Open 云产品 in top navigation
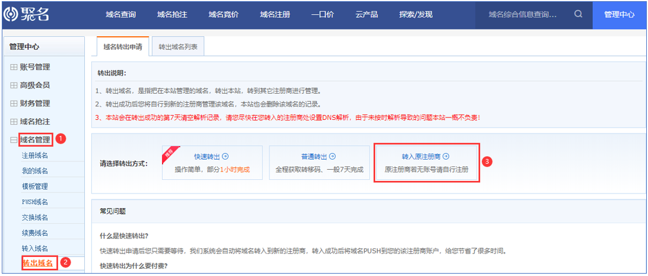This screenshot has width=648, height=276. pos(367,14)
